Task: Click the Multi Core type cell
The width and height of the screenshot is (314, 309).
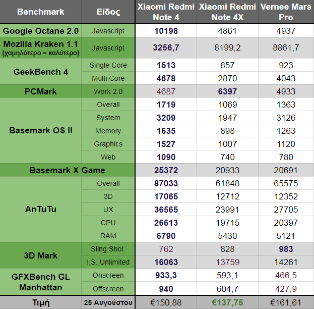Action: [x=108, y=78]
